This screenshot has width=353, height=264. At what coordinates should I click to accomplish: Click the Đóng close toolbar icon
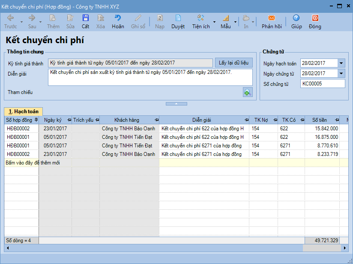coord(315,18)
